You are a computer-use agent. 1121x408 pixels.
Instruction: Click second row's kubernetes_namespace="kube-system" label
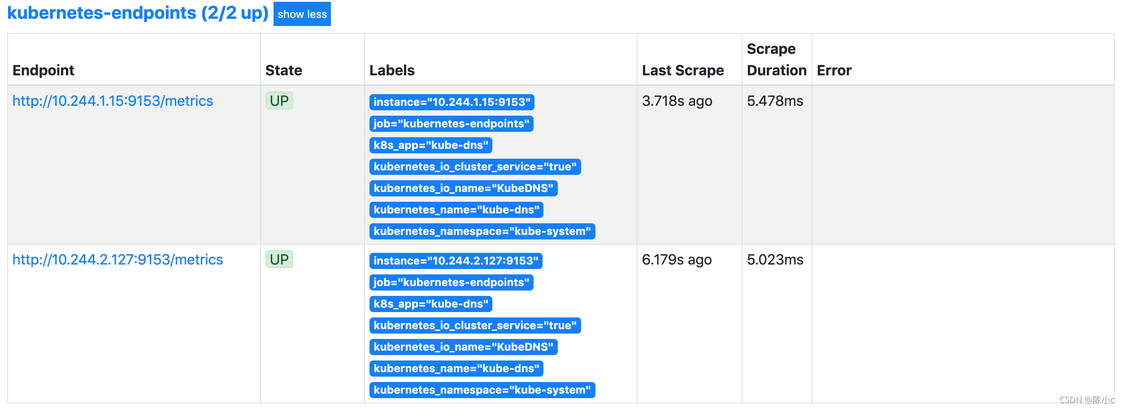[482, 390]
